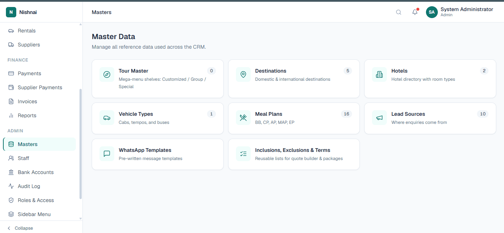504x233 pixels.
Task: Click the sidebar scroll down arrow
Action: click(81, 219)
